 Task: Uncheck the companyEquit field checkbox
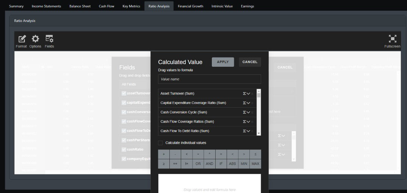[124, 159]
